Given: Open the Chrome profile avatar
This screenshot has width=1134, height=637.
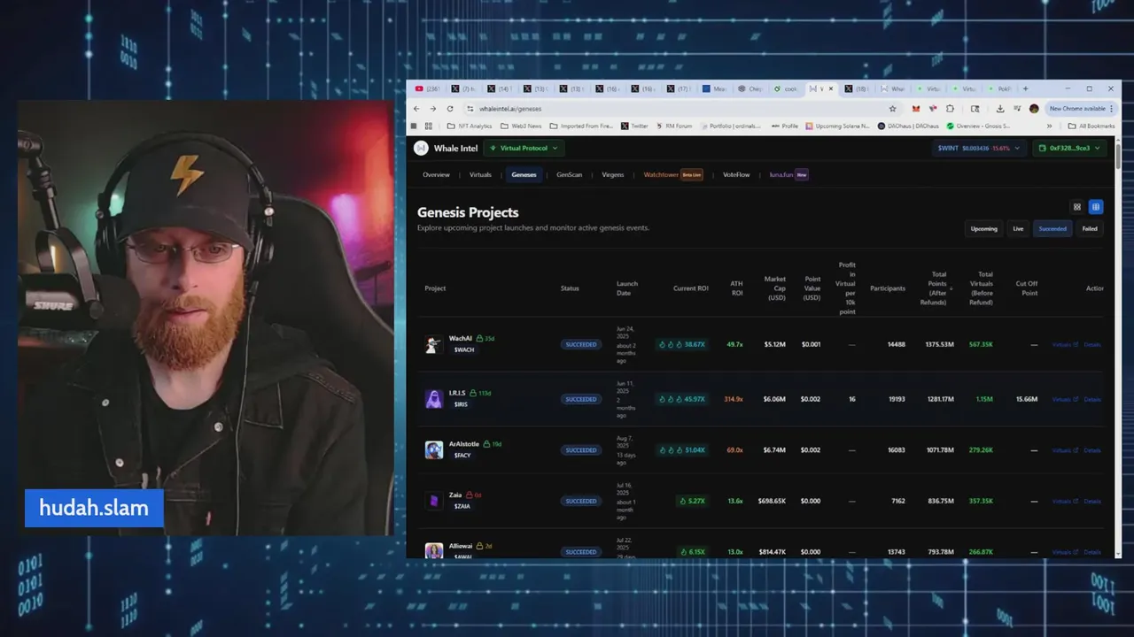Looking at the screenshot, I should [x=1034, y=109].
